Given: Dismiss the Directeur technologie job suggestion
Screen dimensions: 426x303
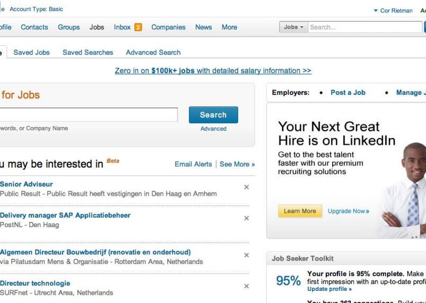Looking at the screenshot, I should pyautogui.click(x=246, y=286).
